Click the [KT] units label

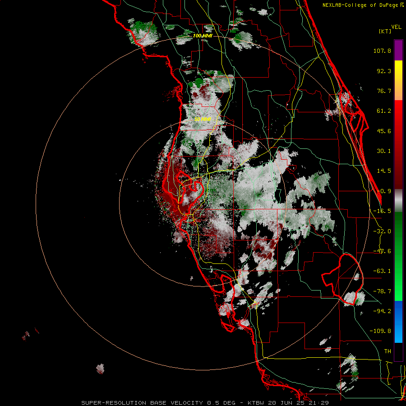click(385, 31)
